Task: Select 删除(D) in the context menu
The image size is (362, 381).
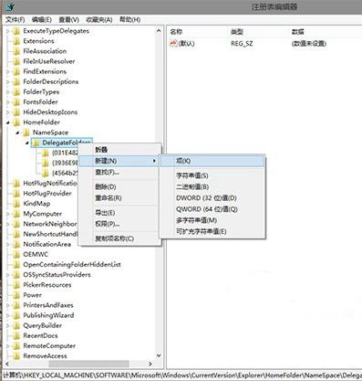Action: click(119, 186)
